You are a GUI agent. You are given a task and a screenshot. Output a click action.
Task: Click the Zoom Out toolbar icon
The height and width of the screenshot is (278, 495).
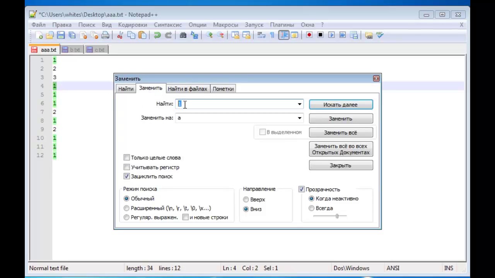220,35
